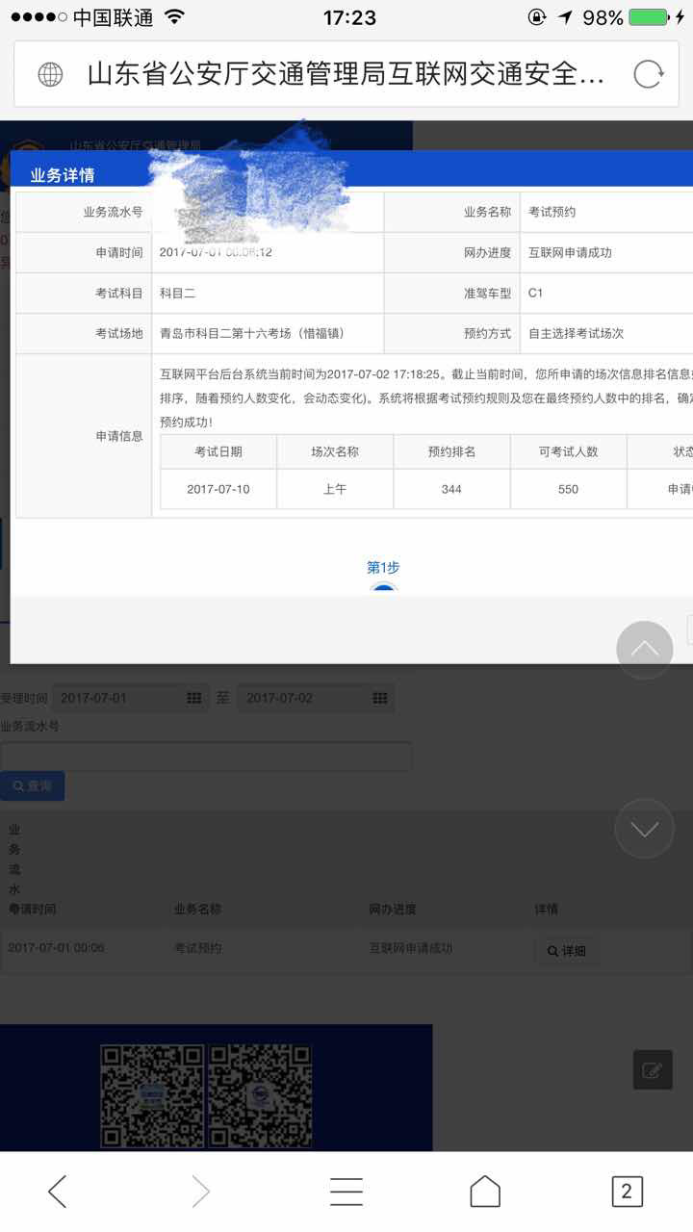
Task: Select the 考试预约 business name cell
Action: click(x=606, y=212)
